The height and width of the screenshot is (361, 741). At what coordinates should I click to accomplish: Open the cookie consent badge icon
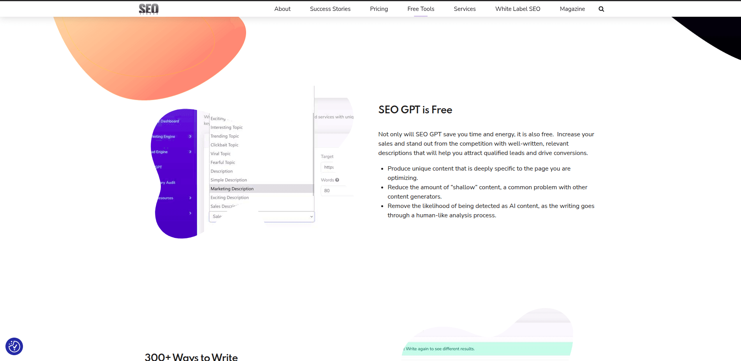(14, 346)
